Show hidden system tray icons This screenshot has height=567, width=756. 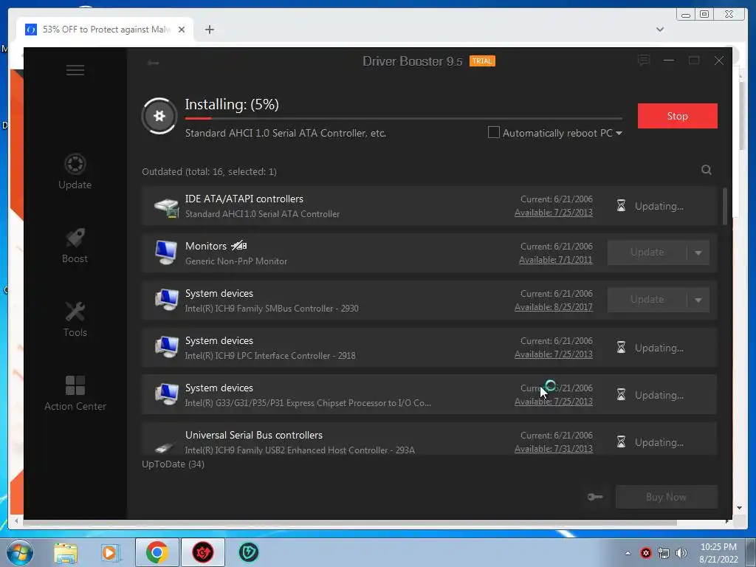(628, 553)
